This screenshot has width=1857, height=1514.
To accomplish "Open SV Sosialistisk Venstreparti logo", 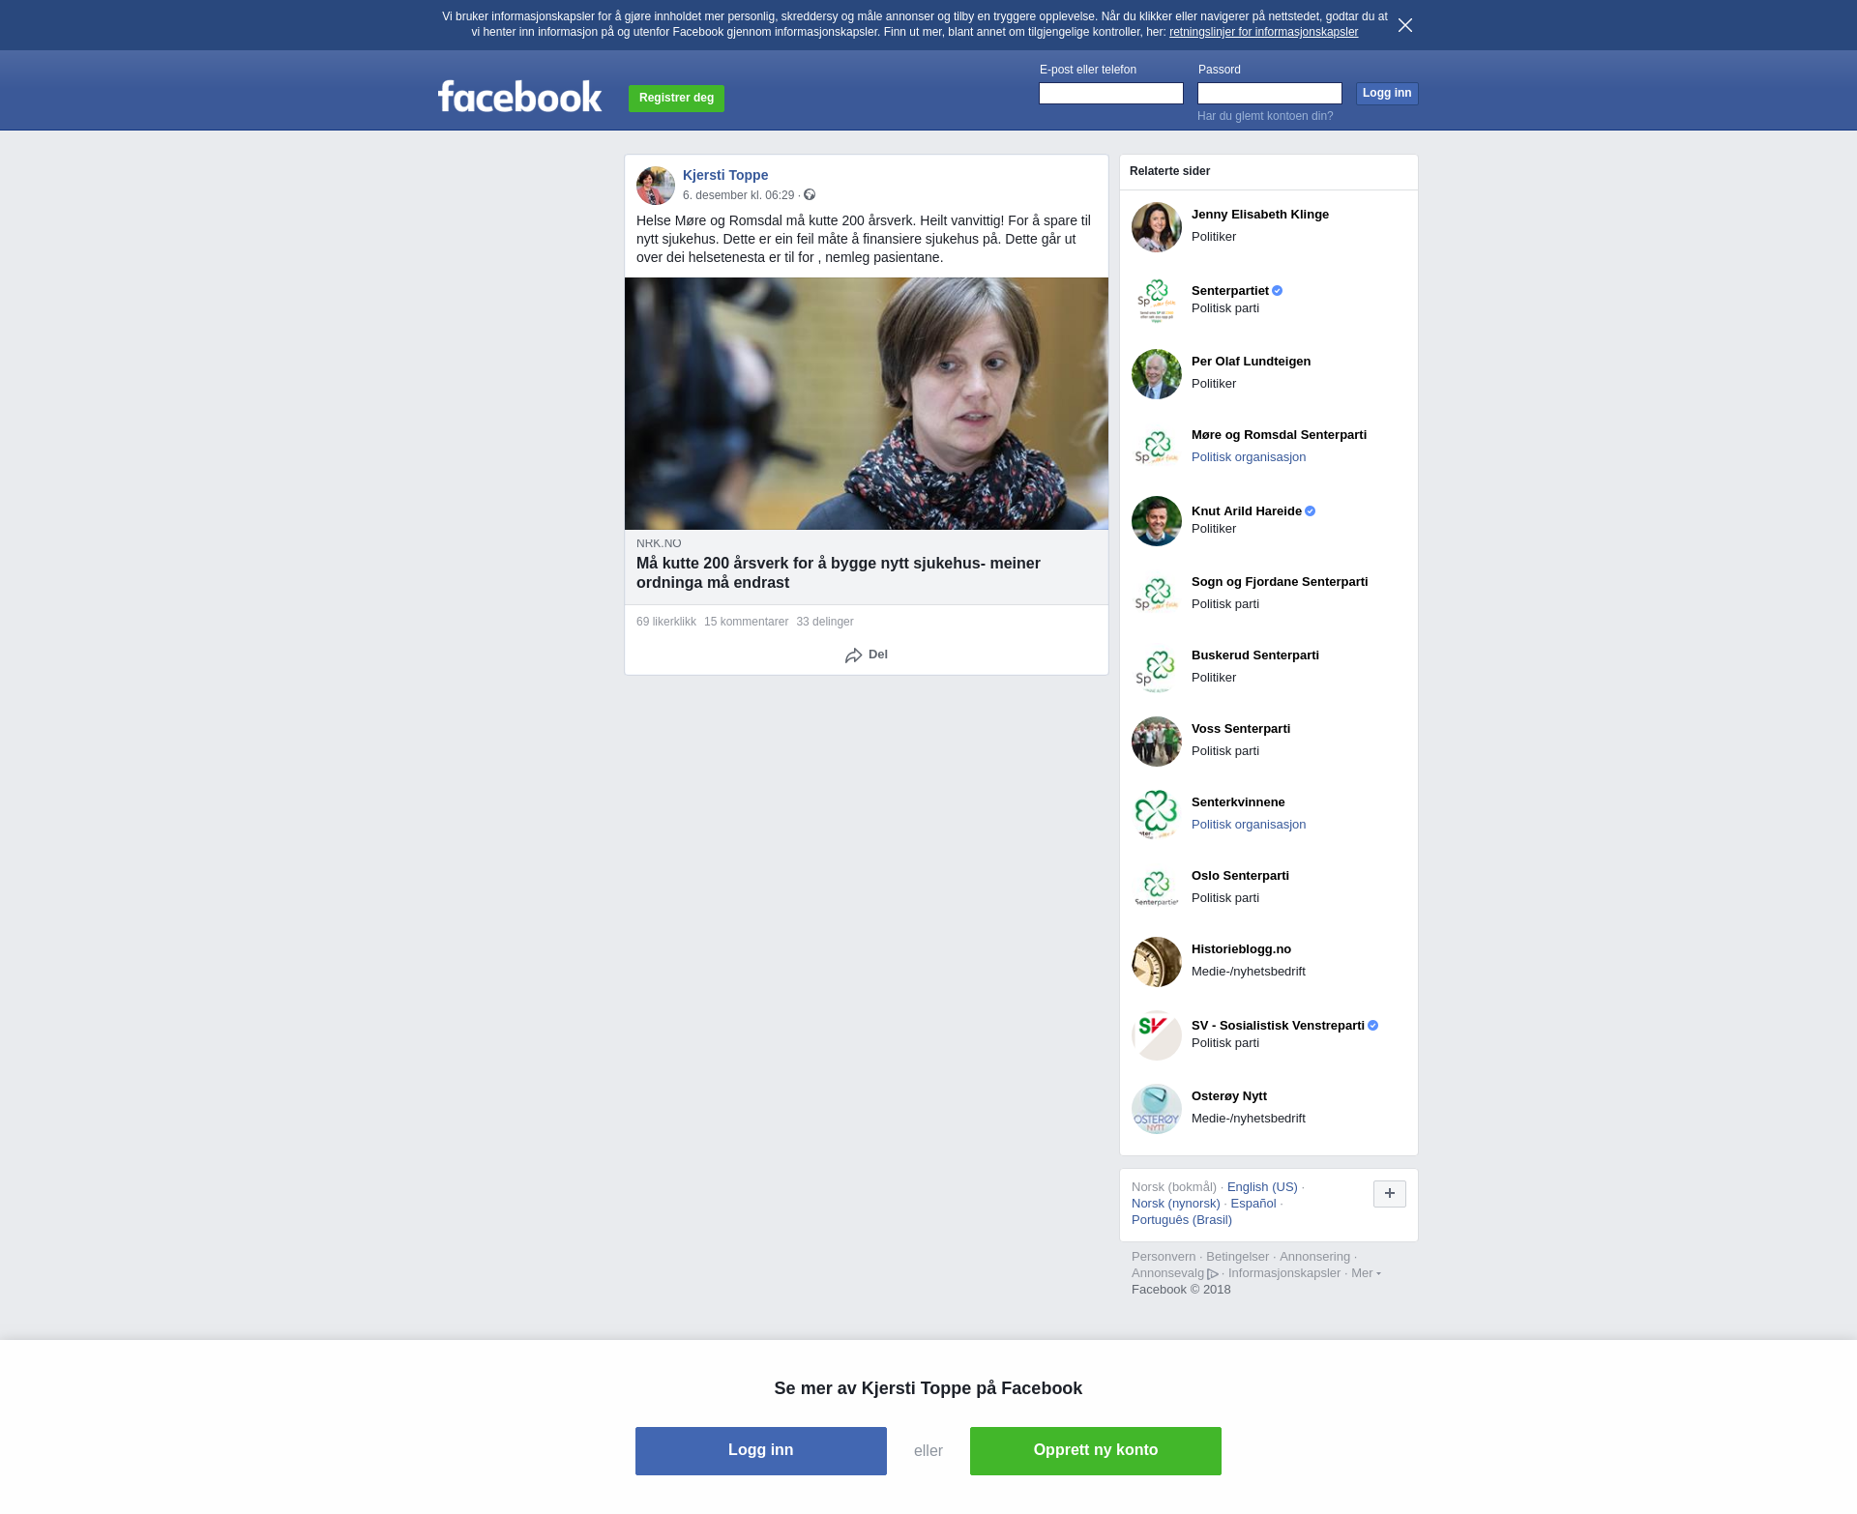I will [x=1157, y=1035].
